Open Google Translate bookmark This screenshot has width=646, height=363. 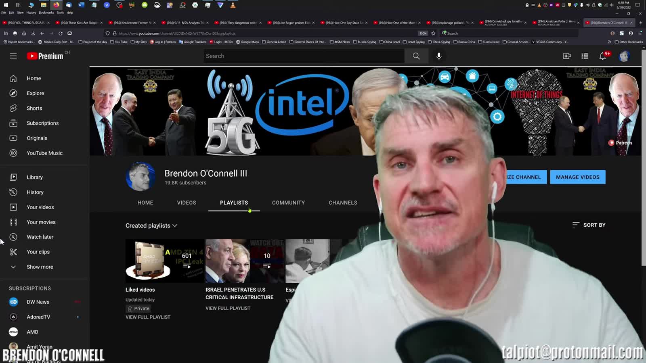coord(193,42)
